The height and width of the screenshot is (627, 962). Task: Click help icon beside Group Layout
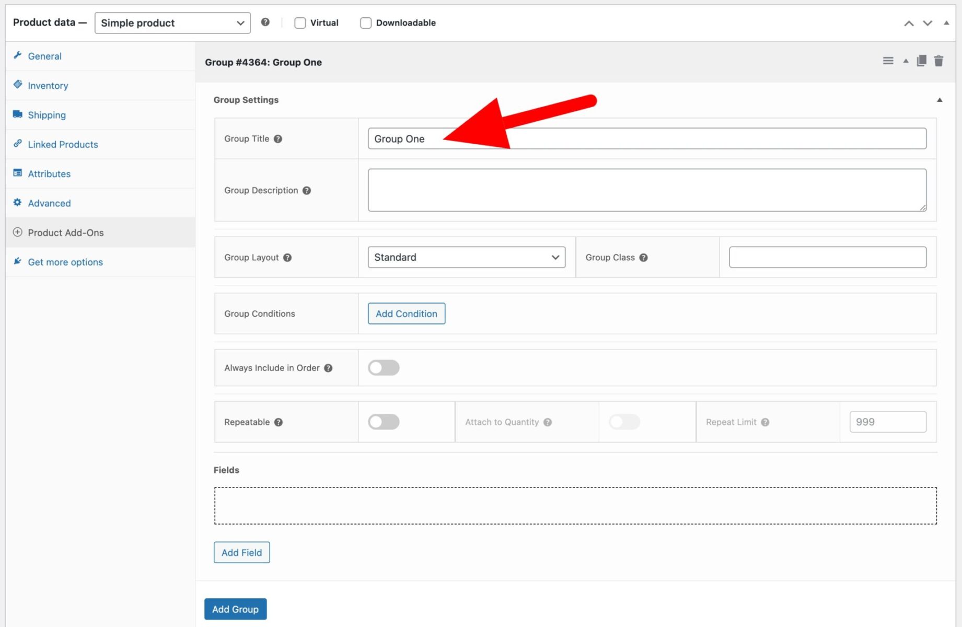pos(287,258)
